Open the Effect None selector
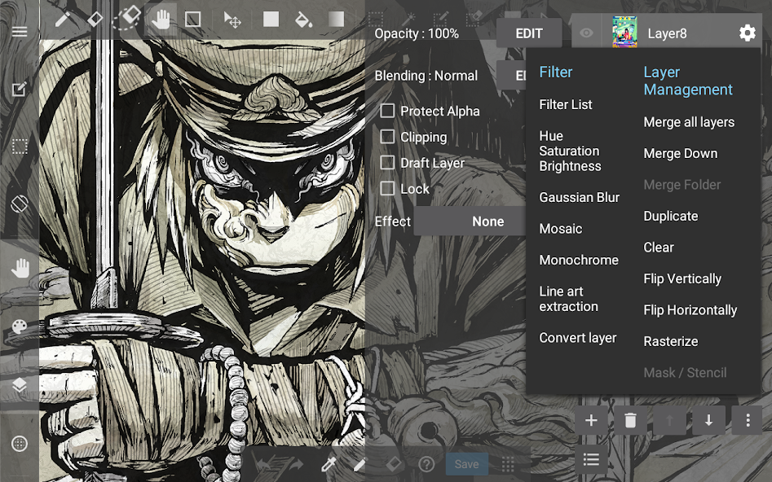772x482 pixels. (487, 221)
